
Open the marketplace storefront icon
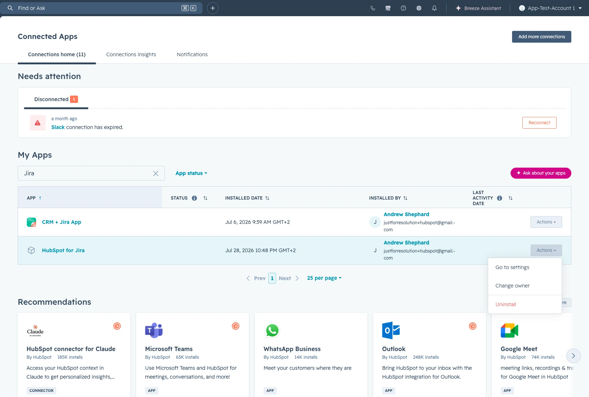[x=388, y=8]
